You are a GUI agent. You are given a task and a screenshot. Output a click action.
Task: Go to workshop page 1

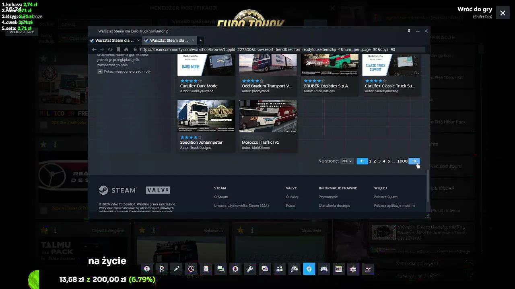(x=370, y=161)
